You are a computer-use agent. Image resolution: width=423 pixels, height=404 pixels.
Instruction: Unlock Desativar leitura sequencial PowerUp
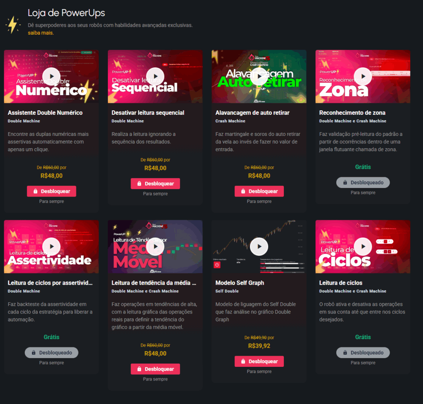155,184
